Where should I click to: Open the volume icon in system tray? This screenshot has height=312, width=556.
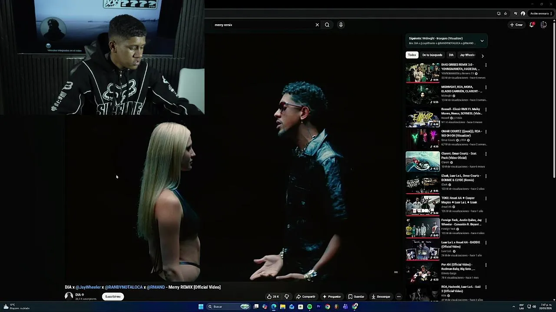[x=534, y=307]
